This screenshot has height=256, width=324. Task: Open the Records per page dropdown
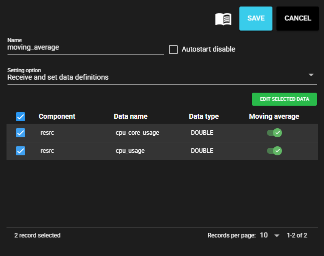coord(269,235)
